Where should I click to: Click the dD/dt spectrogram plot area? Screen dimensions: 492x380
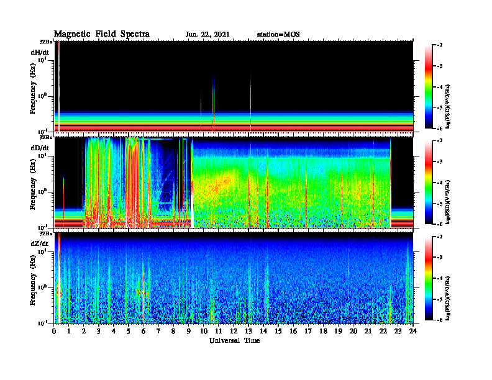(x=234, y=182)
